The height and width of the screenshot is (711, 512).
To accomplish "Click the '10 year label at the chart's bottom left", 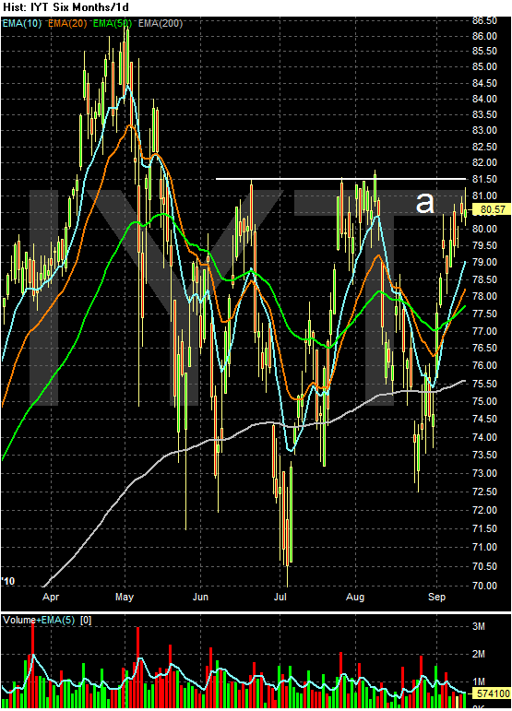I will coord(8,581).
